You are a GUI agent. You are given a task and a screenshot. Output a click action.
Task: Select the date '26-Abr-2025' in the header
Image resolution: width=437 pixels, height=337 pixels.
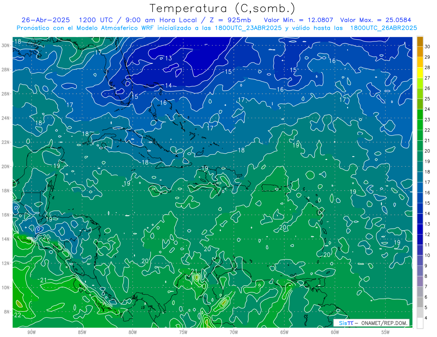[x=46, y=20]
